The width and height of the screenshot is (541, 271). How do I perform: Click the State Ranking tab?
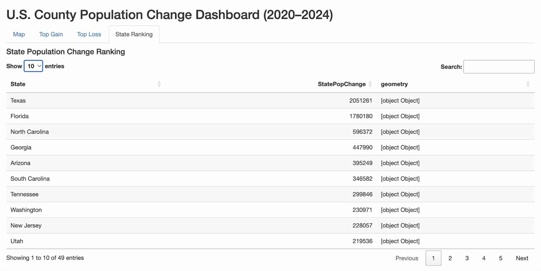[134, 34]
